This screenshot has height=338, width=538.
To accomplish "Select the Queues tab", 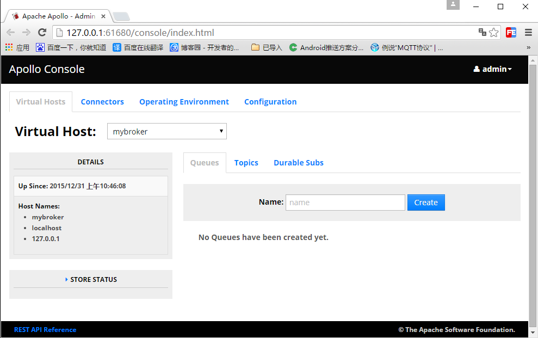I will (205, 163).
